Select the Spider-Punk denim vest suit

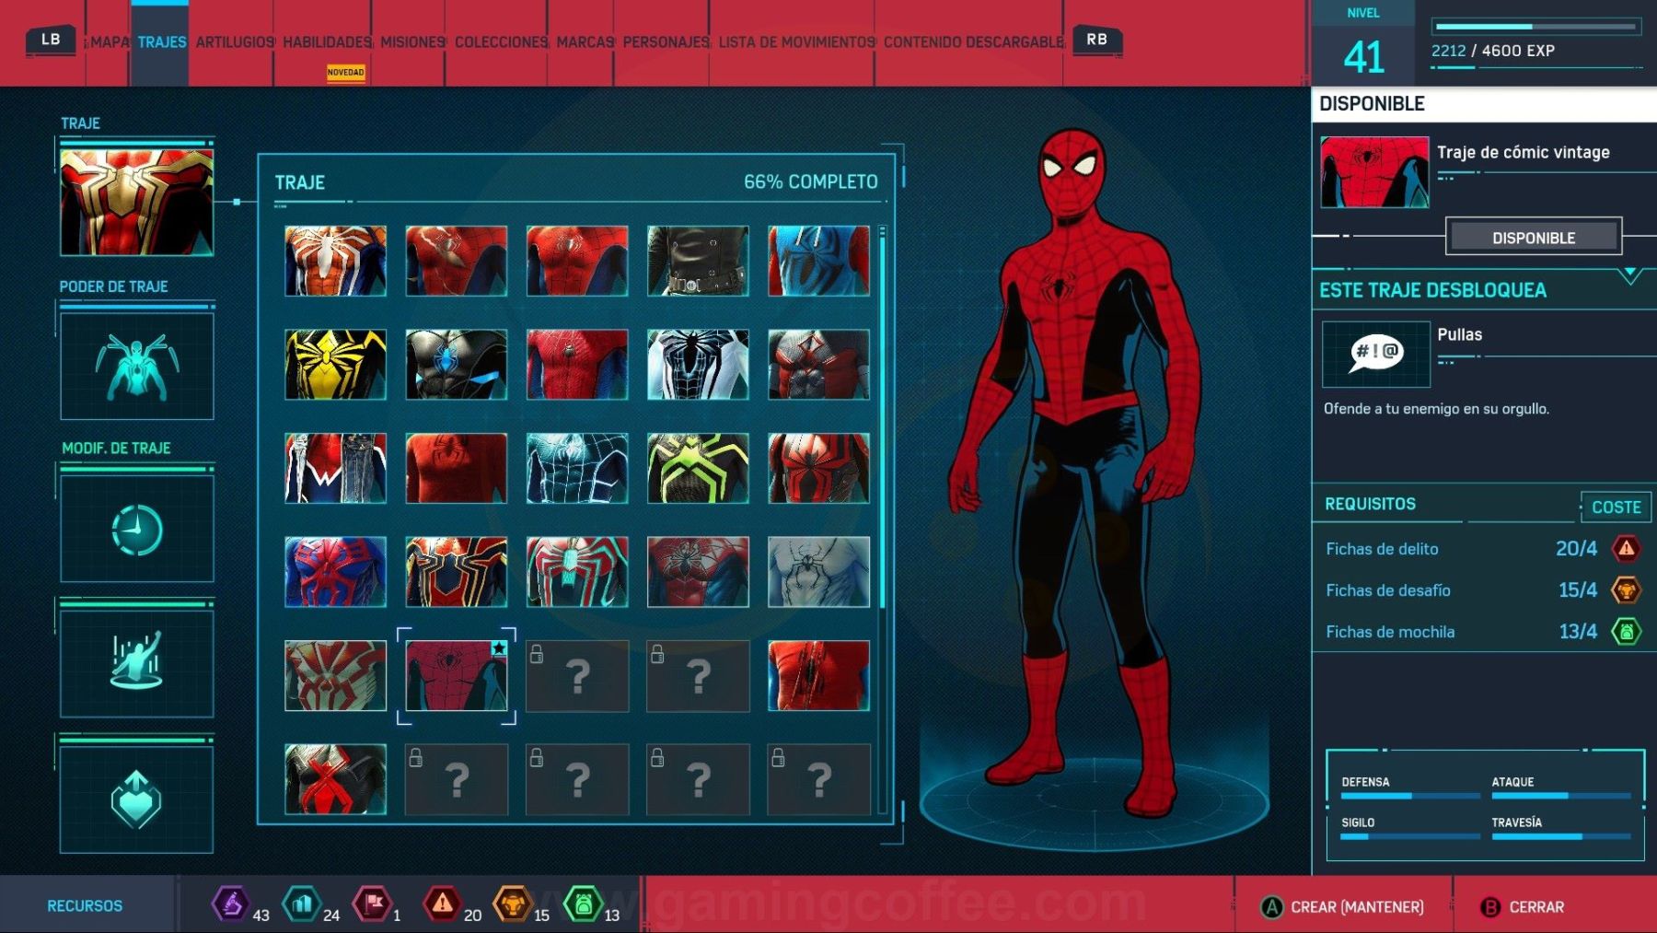pos(335,469)
